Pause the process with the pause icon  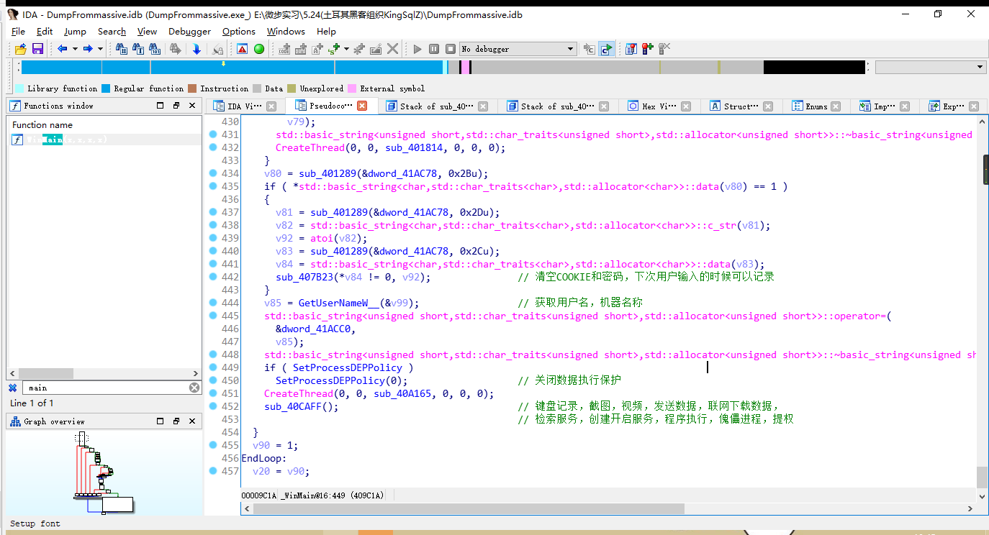(x=434, y=49)
